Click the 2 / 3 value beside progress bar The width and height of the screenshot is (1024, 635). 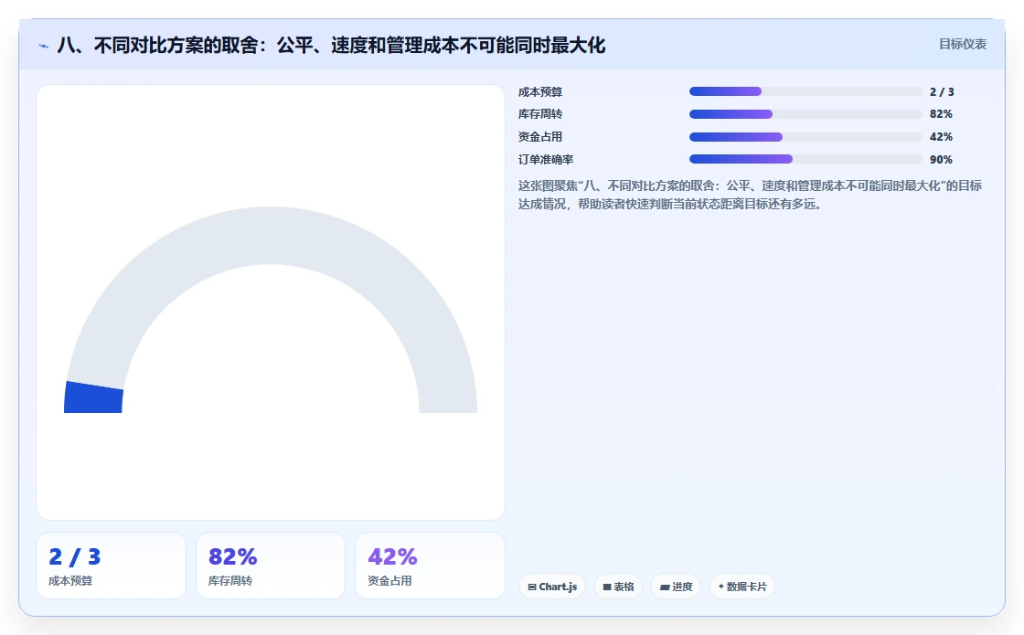942,92
